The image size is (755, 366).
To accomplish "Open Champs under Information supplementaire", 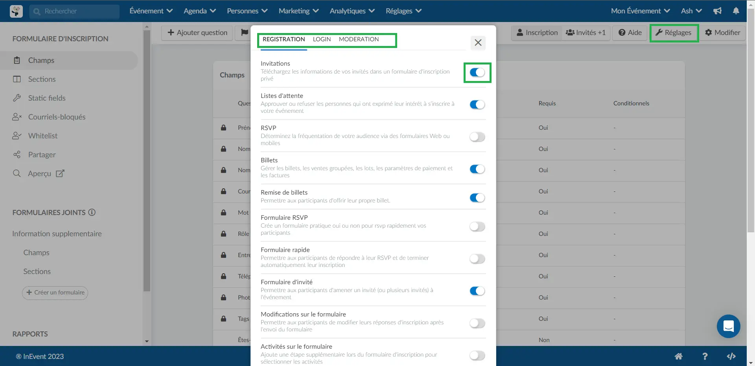I will (36, 252).
